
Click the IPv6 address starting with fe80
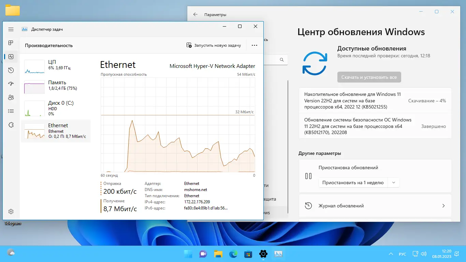(x=206, y=208)
